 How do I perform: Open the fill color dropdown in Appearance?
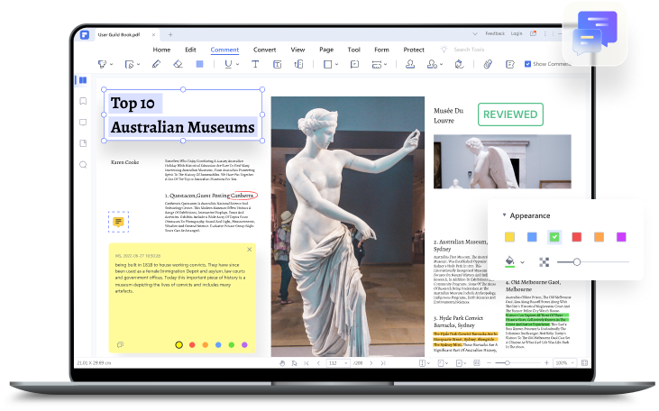pos(522,262)
